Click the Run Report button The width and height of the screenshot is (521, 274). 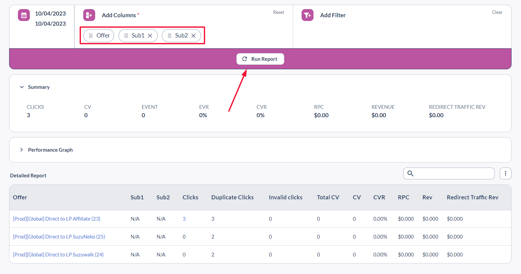click(x=260, y=59)
